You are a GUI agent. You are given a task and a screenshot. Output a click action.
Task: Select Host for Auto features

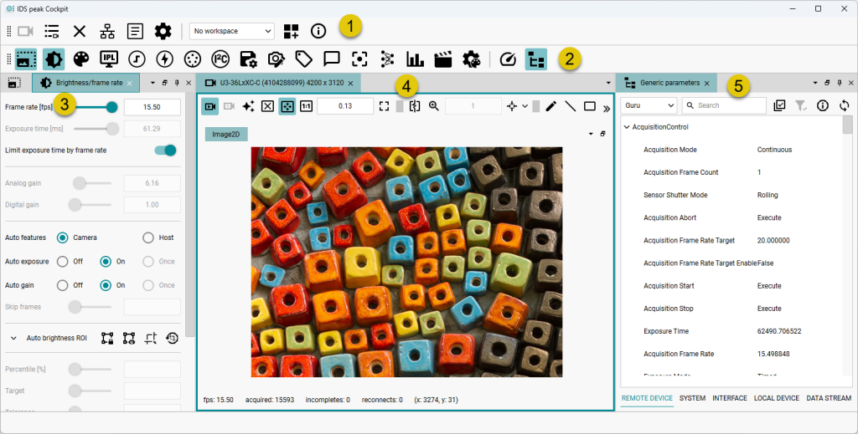pos(148,237)
